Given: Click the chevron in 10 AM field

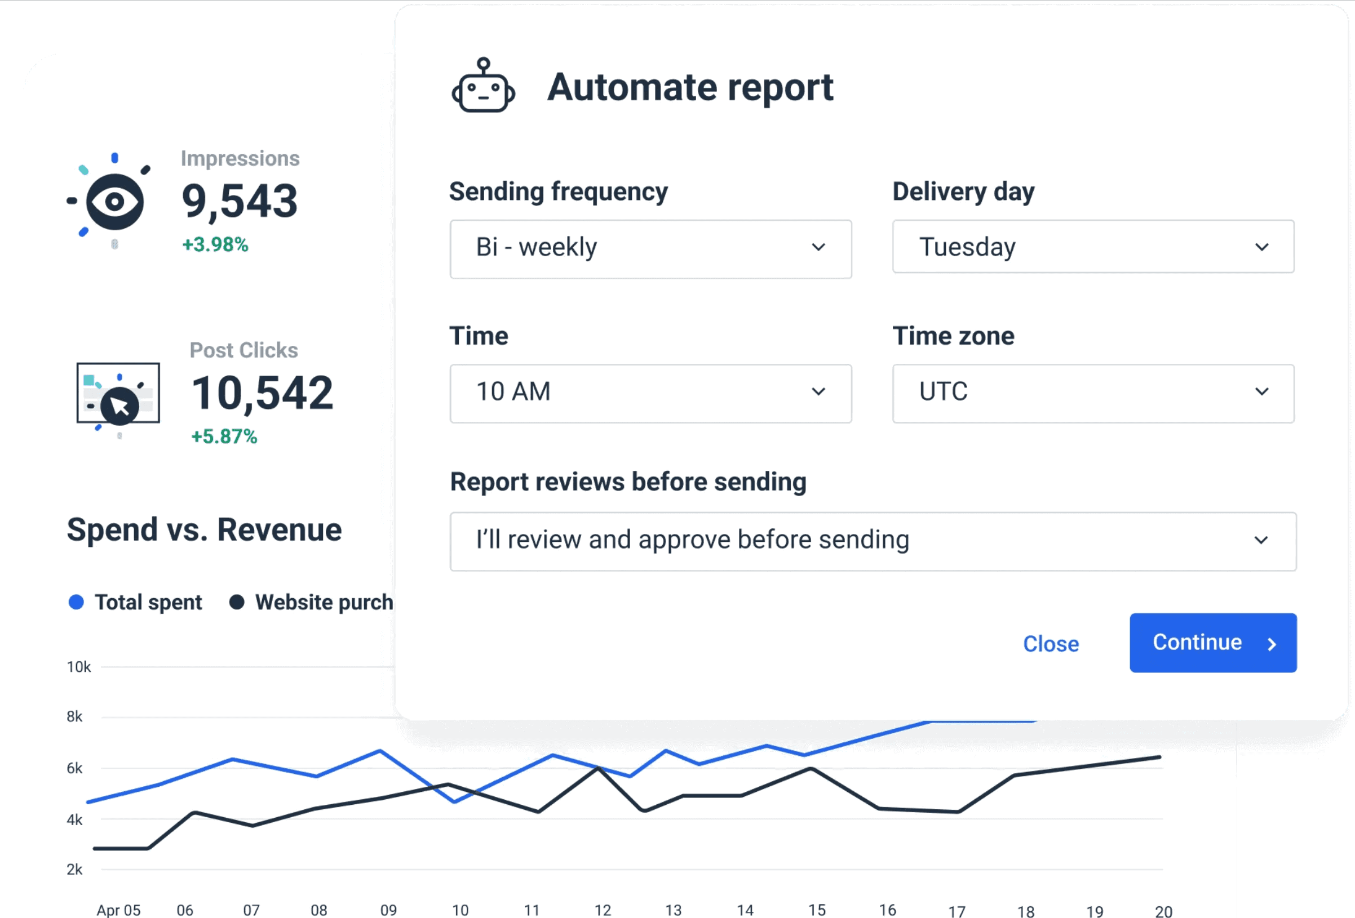Looking at the screenshot, I should 818,391.
